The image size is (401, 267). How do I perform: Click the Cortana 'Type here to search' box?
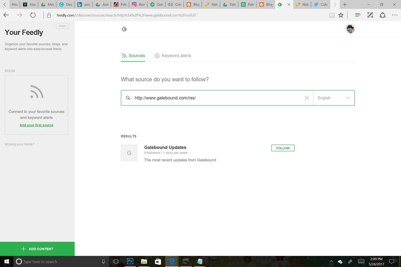click(x=61, y=261)
